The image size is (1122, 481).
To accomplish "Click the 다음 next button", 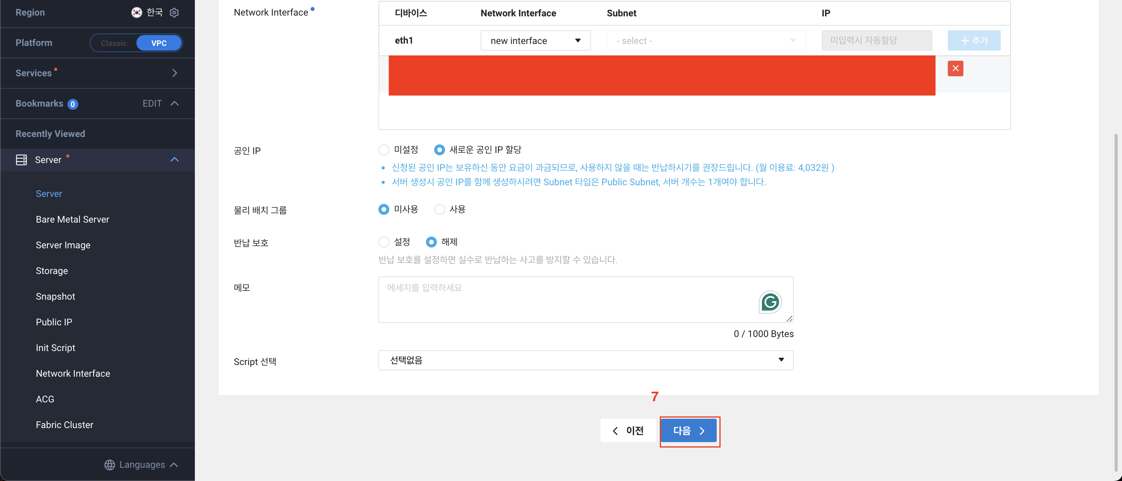I will 688,430.
